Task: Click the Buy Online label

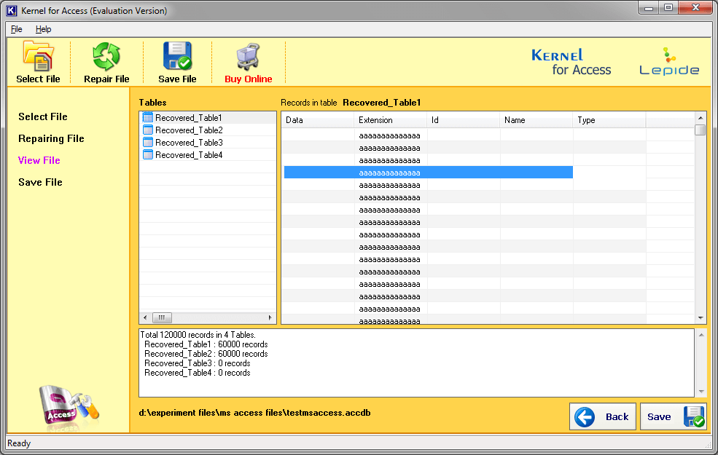Action: pyautogui.click(x=248, y=79)
